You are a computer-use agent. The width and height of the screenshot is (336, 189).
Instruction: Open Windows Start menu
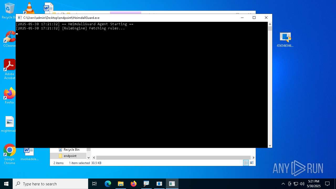pyautogui.click(x=6, y=184)
